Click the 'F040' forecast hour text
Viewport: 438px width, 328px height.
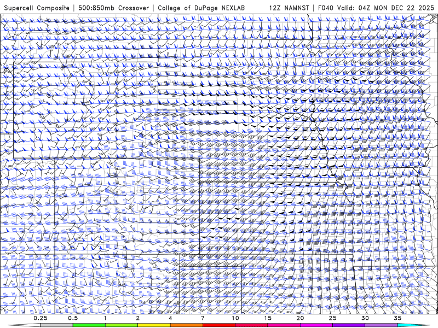(x=326, y=8)
